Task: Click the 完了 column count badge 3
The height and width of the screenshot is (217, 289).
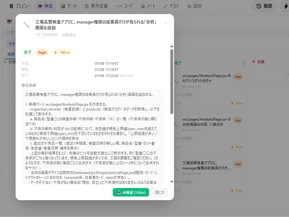Action: pos(244,63)
